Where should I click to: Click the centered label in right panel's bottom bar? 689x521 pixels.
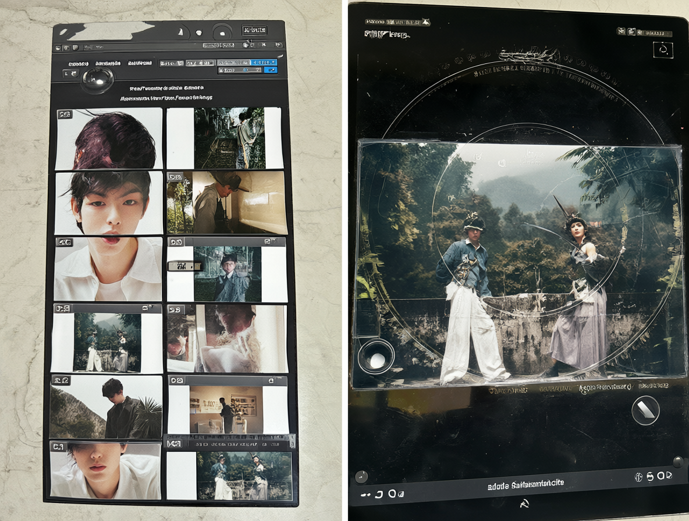tap(525, 484)
